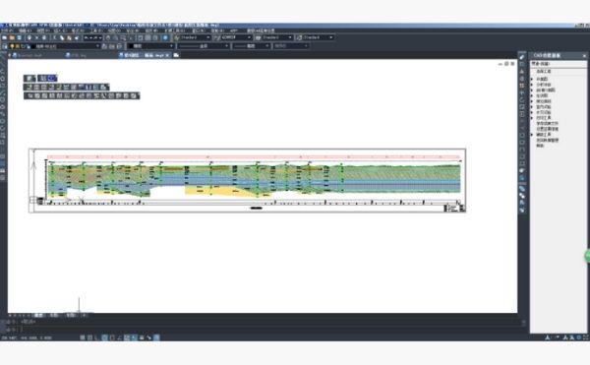Select the brush icon atop the right vertical toolbar
The image size is (590, 365).
[522, 56]
